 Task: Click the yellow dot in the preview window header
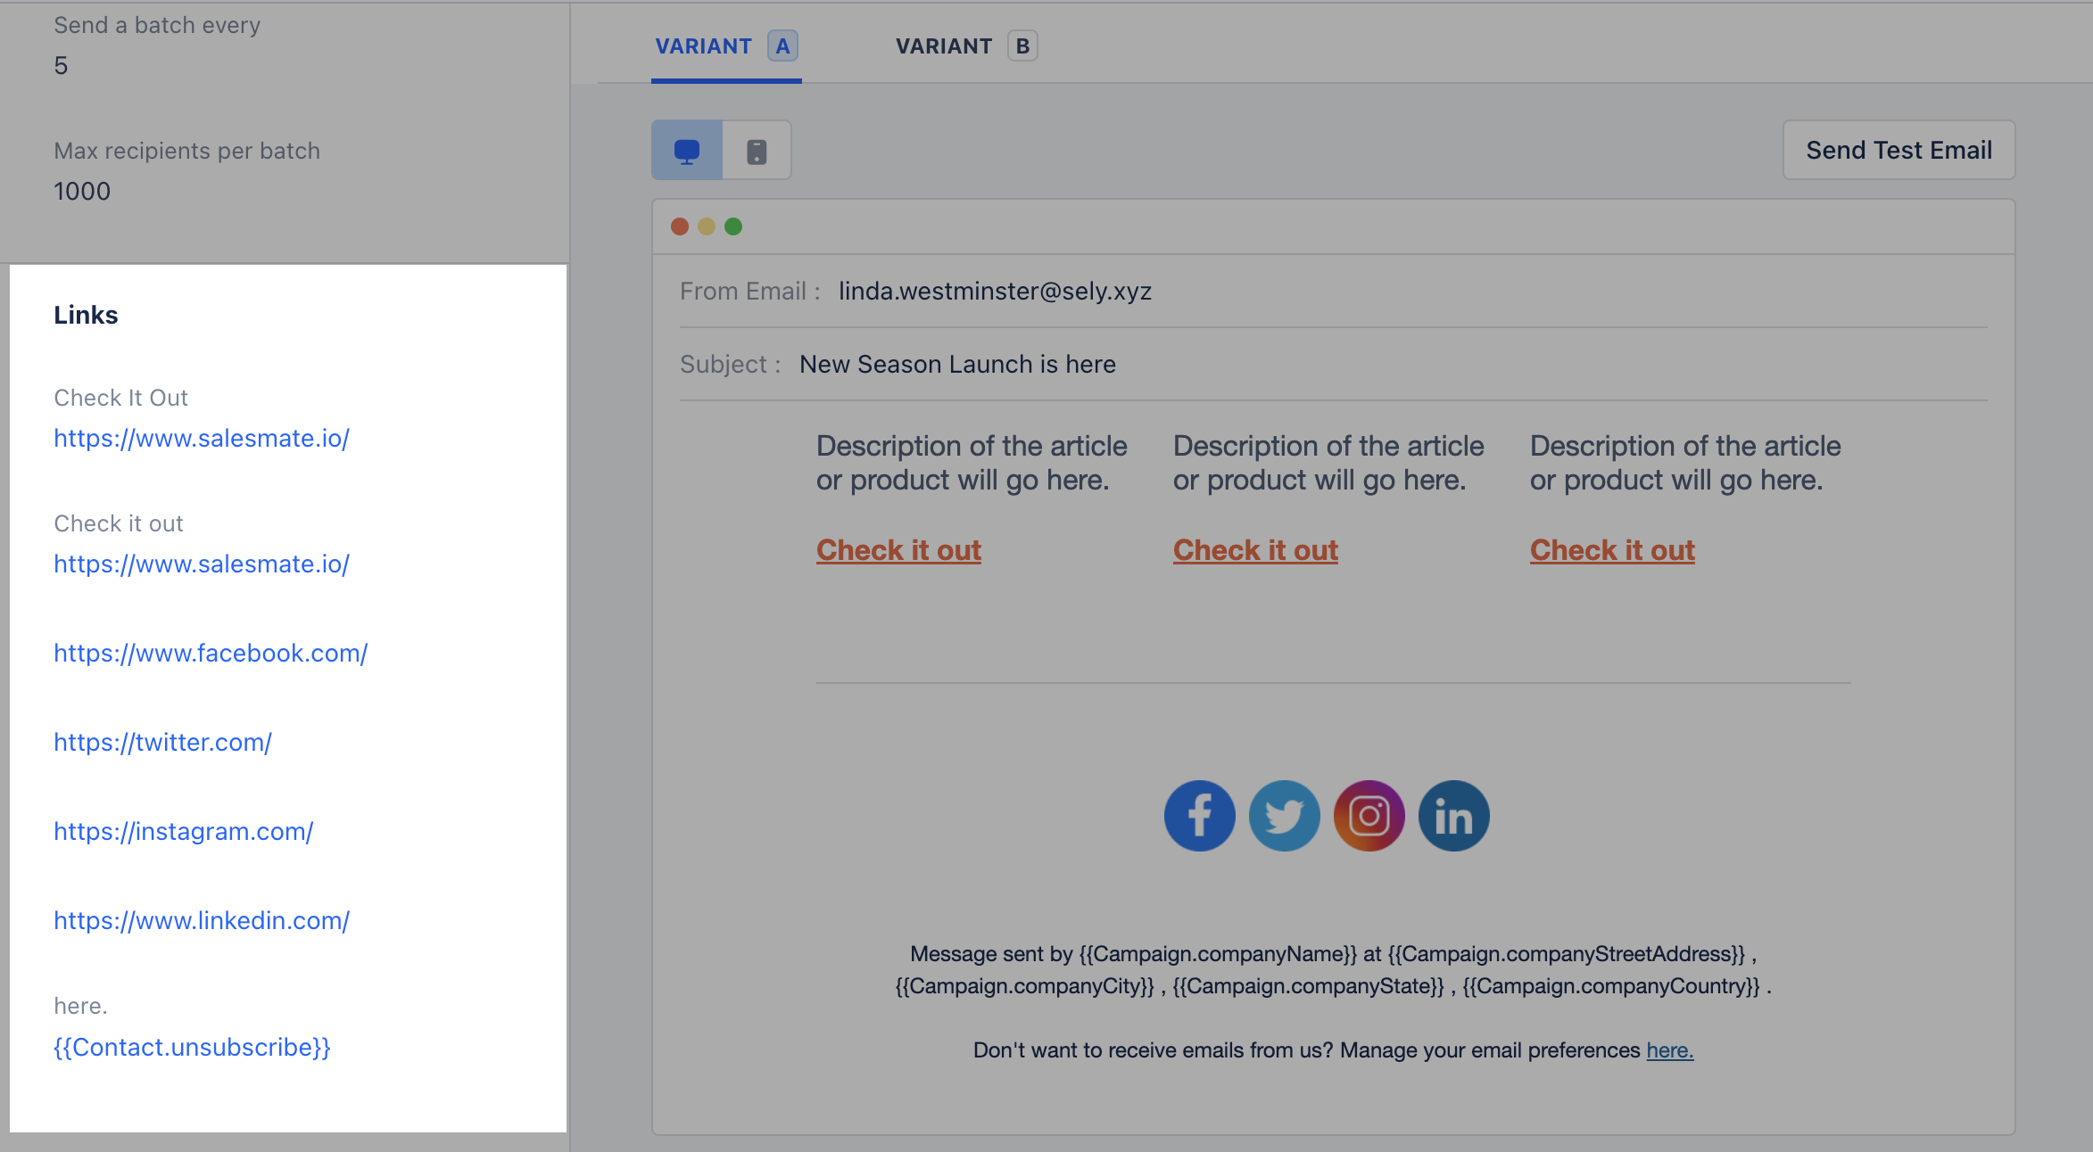click(x=707, y=226)
